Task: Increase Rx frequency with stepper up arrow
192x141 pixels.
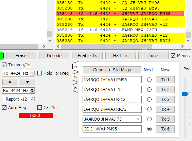Action: coord(32,89)
